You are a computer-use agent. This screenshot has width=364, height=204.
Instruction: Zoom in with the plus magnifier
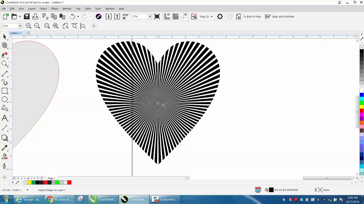pyautogui.click(x=28, y=26)
